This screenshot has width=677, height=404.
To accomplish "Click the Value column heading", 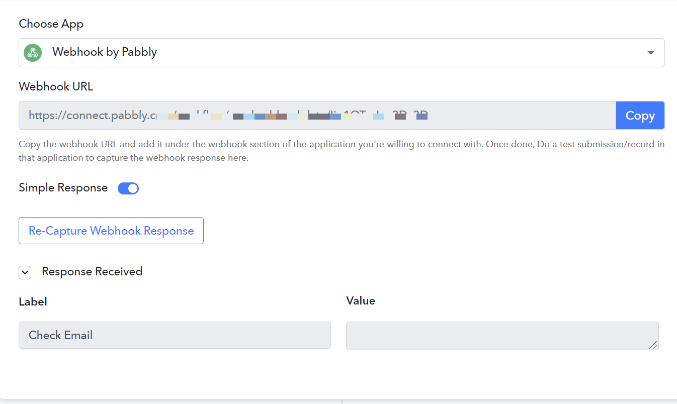I will pyautogui.click(x=361, y=301).
